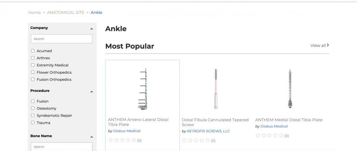Open Distal Fibula Cannulated Tapered Screw image
This screenshot has width=357, height=151.
216,89
